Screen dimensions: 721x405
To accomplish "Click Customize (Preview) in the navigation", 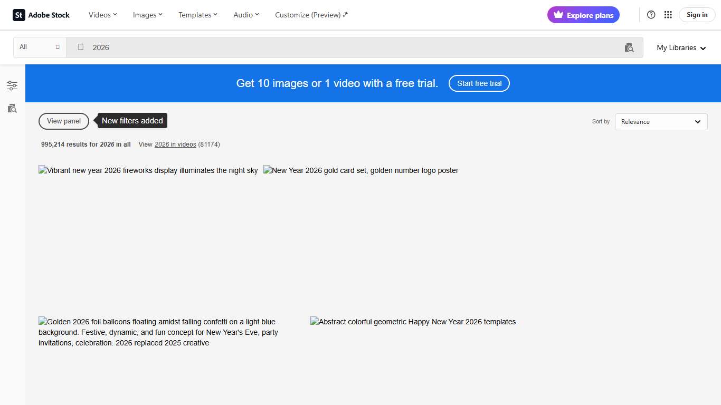I will pos(311,15).
